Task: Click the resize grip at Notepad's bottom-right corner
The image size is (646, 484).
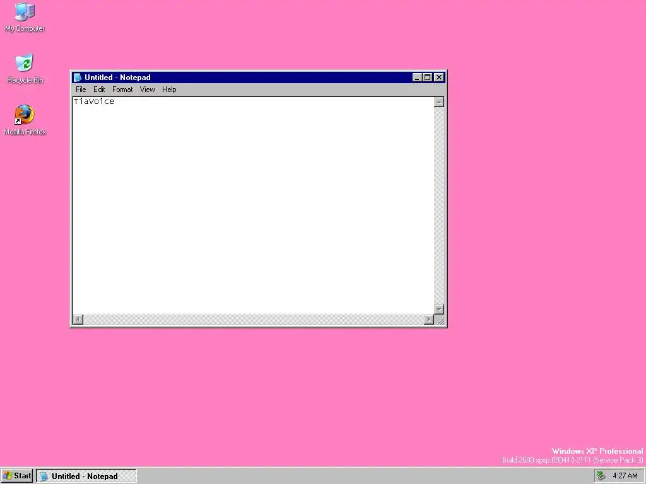Action: [x=440, y=320]
